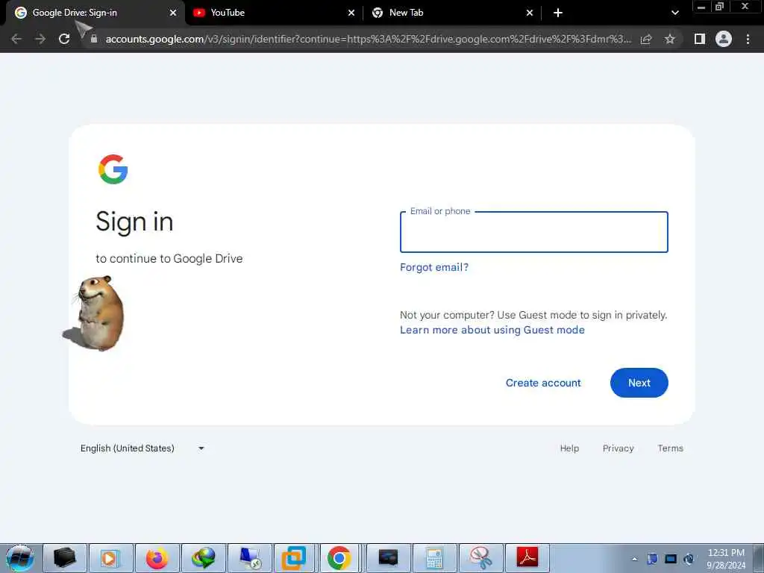764x573 pixels.
Task: Open the Snipping Tool taskbar icon
Action: (480, 558)
